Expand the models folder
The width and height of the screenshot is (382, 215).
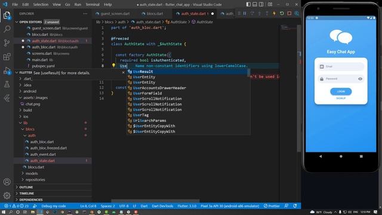click(x=32, y=173)
